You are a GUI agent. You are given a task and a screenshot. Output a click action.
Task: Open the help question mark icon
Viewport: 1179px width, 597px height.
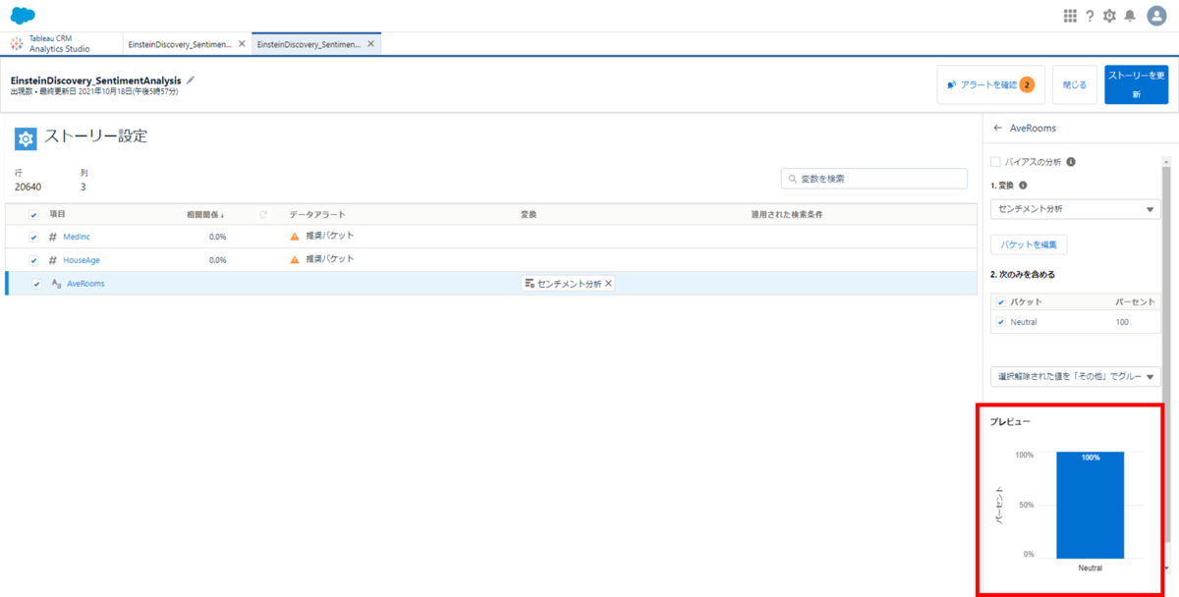click(1090, 16)
